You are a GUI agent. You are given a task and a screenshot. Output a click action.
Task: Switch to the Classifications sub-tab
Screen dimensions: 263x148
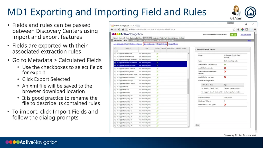[x=149, y=40]
